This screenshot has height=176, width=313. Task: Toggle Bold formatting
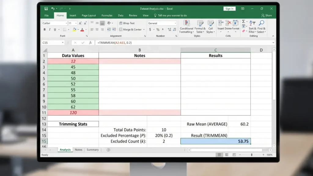[x=45, y=30]
